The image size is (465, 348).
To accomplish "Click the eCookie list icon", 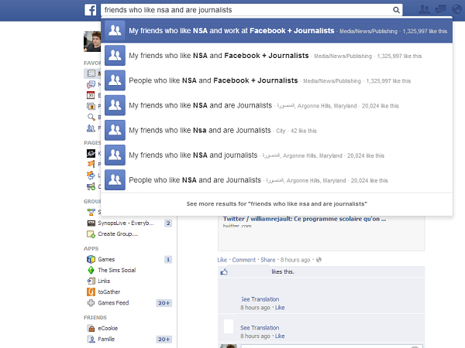I will point(91,329).
